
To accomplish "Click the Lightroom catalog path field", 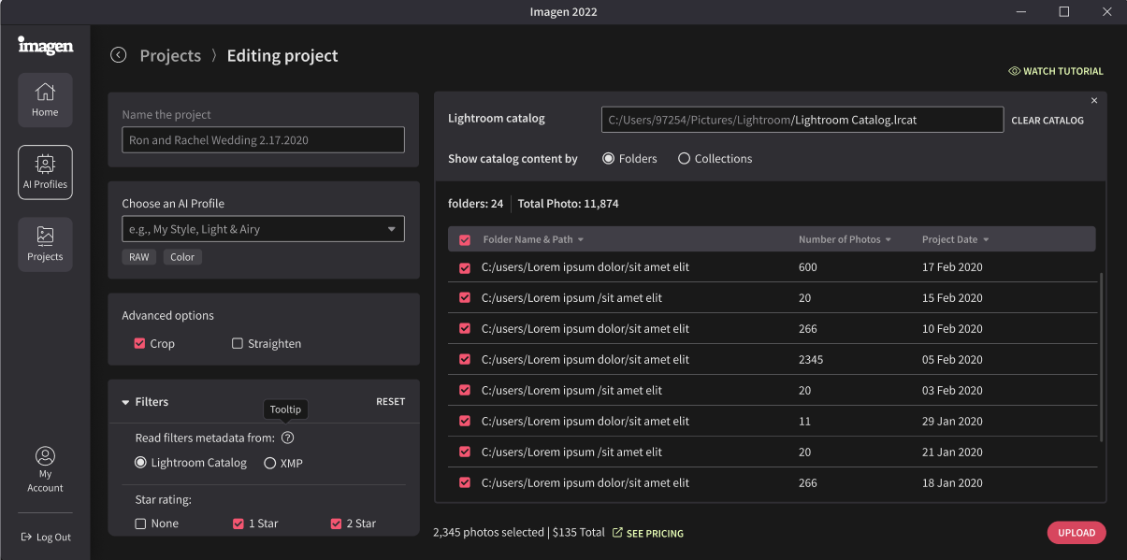I will click(x=802, y=120).
